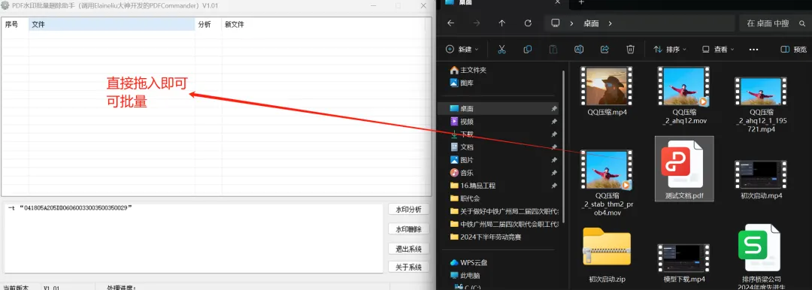Open the 新建 dropdown in Explorer
The image size is (812, 290).
tap(462, 49)
